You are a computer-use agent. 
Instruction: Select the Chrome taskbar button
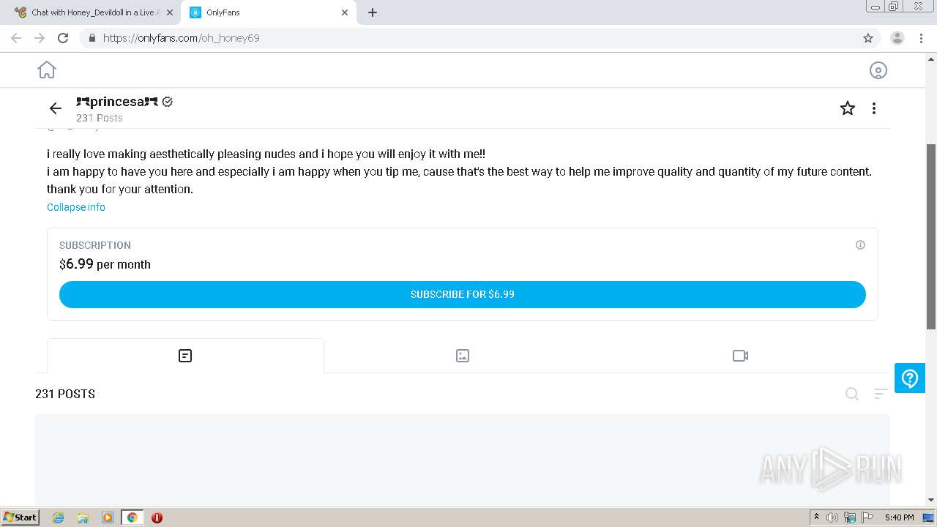click(132, 517)
